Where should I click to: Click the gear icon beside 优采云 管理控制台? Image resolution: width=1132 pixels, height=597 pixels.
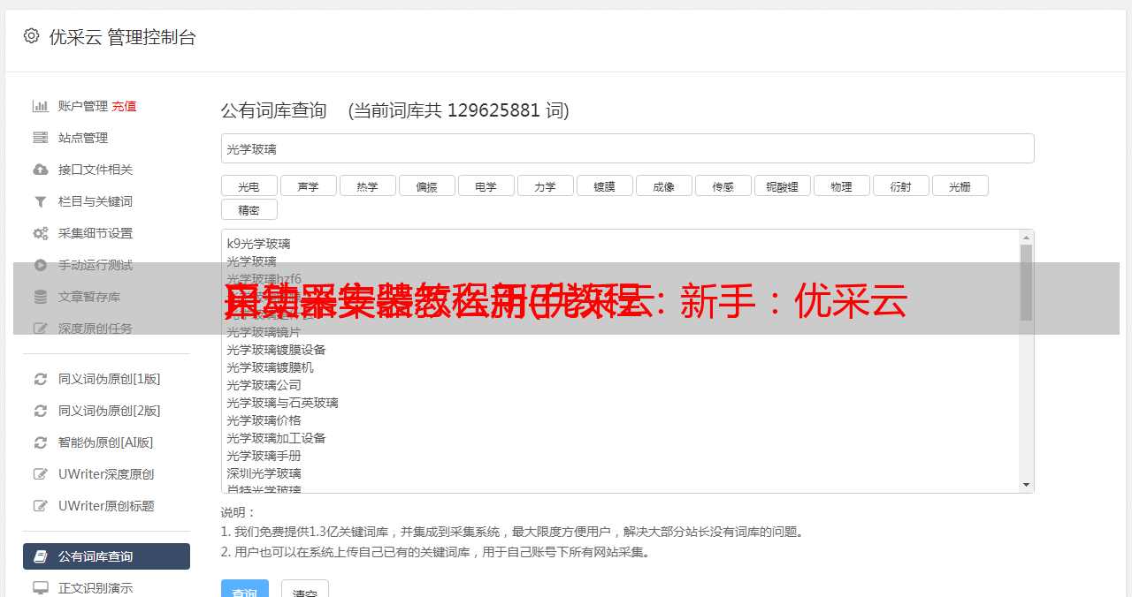32,36
